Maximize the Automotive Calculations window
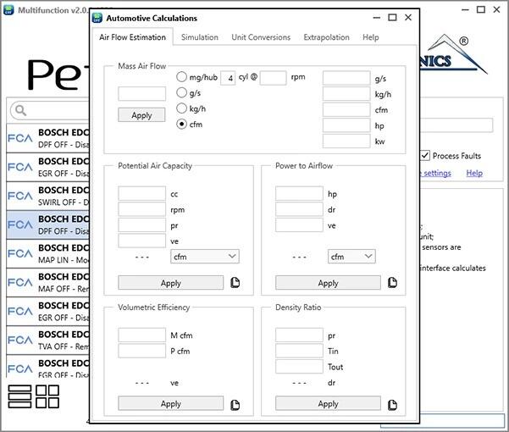 click(x=392, y=18)
